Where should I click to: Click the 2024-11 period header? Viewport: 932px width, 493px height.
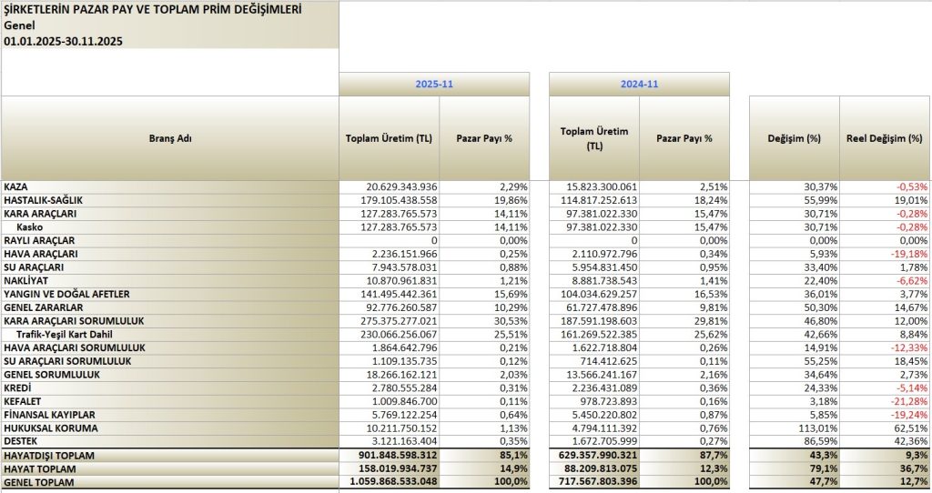click(639, 84)
